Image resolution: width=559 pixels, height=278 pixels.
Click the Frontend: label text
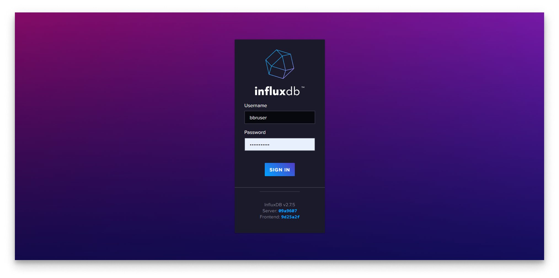pos(270,217)
